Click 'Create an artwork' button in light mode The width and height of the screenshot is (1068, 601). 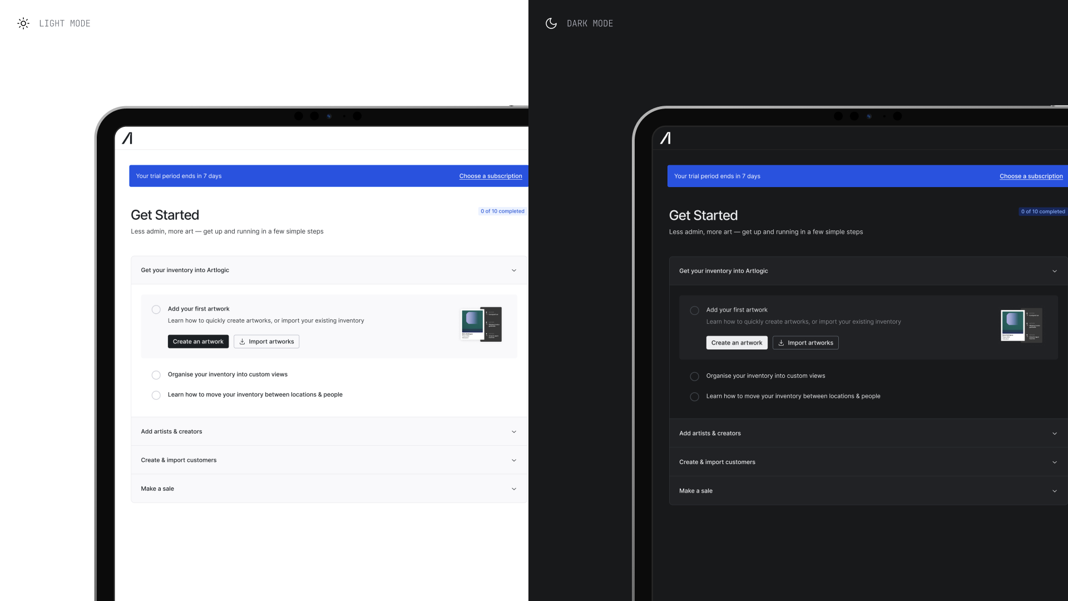[198, 342]
